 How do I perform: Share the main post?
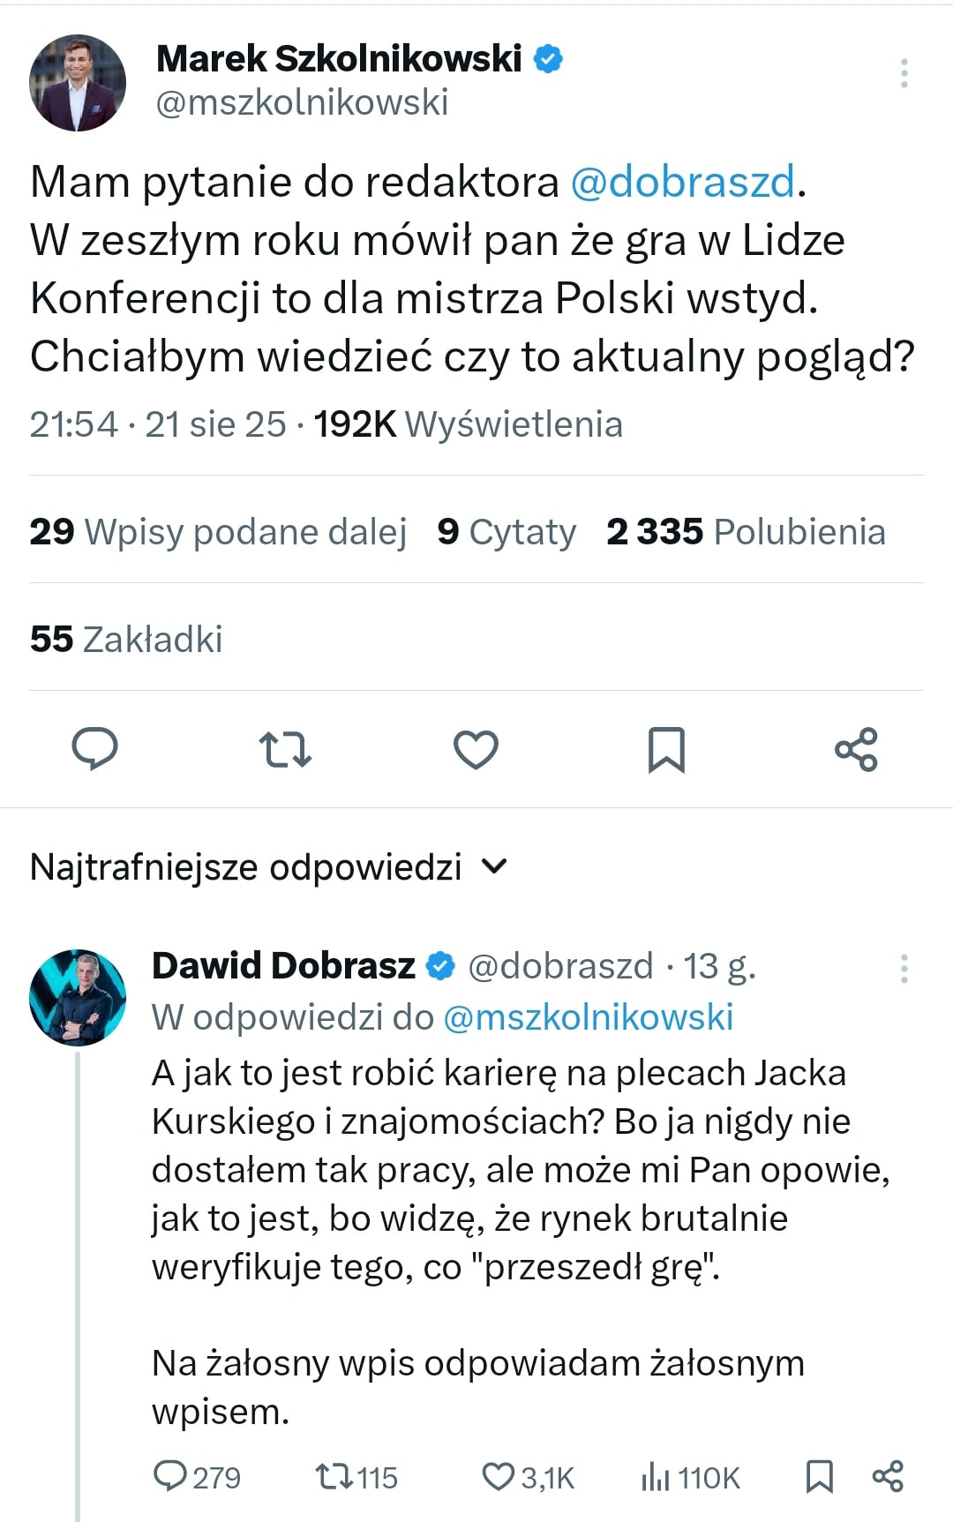[856, 749]
